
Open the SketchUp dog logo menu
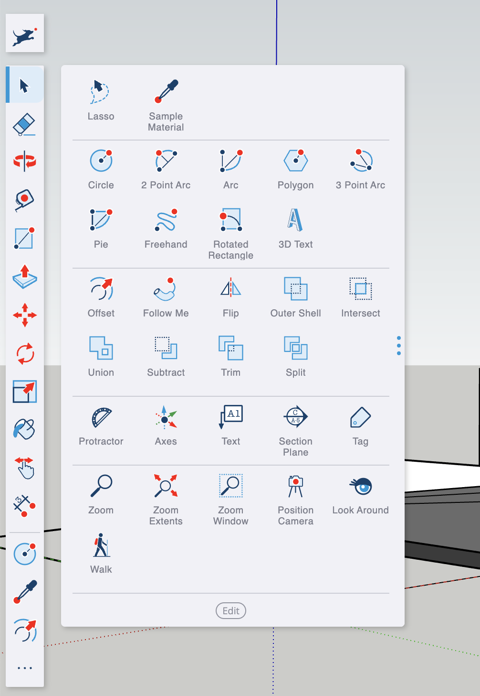[25, 33]
